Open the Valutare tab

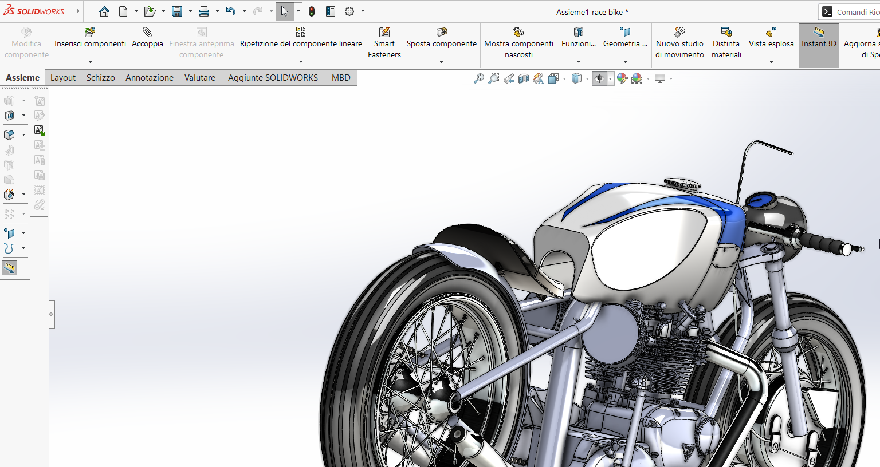(x=199, y=78)
